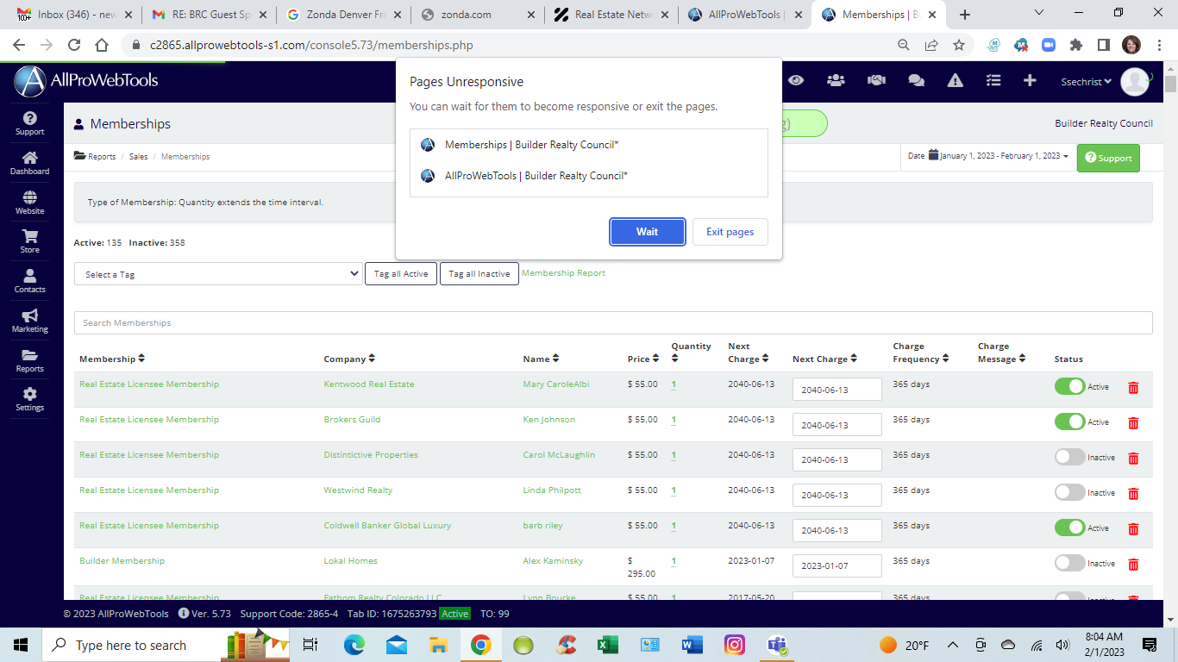Open the task checklist icon

[x=993, y=80]
